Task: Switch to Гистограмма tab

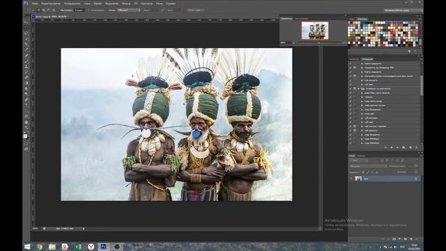Action: click(301, 19)
